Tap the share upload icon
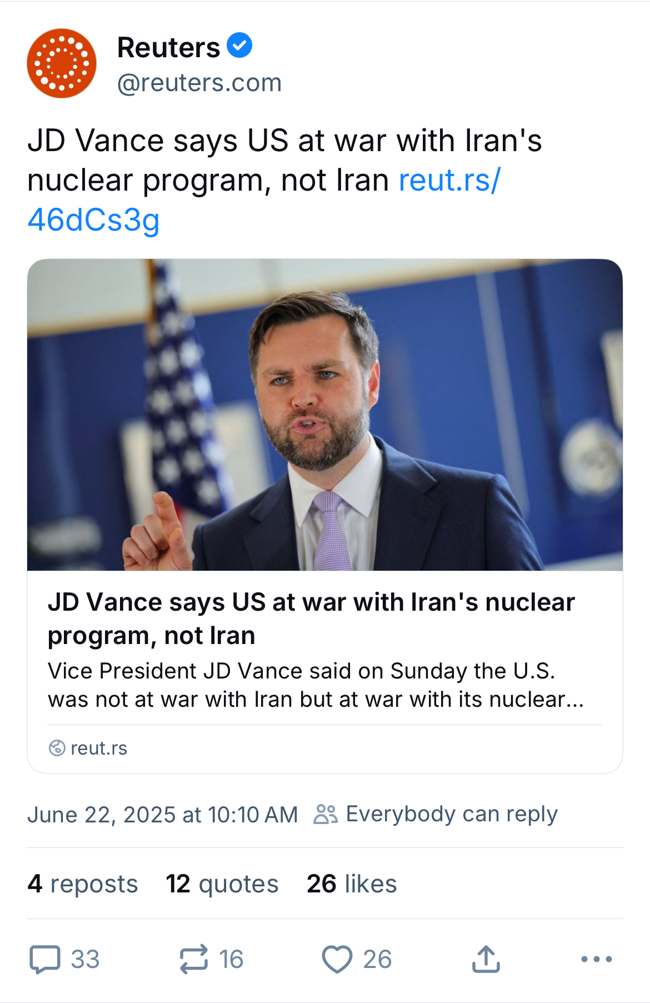Viewport: 650px width, 1003px height. (x=486, y=959)
